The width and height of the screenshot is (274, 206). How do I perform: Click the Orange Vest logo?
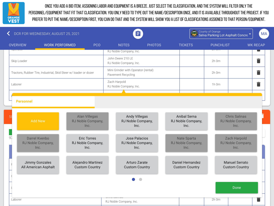click(14, 13)
